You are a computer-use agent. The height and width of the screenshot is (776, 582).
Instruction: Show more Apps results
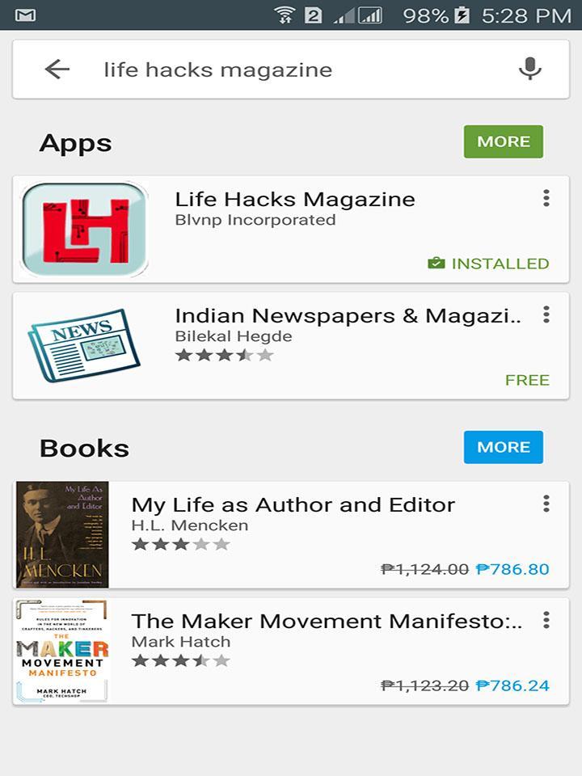[504, 141]
